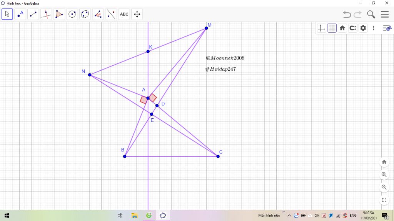The image size is (394, 221).
Task: Open Windows notification center
Action: pyautogui.click(x=385, y=216)
